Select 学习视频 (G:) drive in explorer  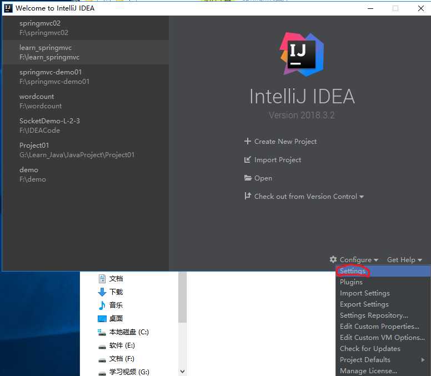[x=129, y=372]
